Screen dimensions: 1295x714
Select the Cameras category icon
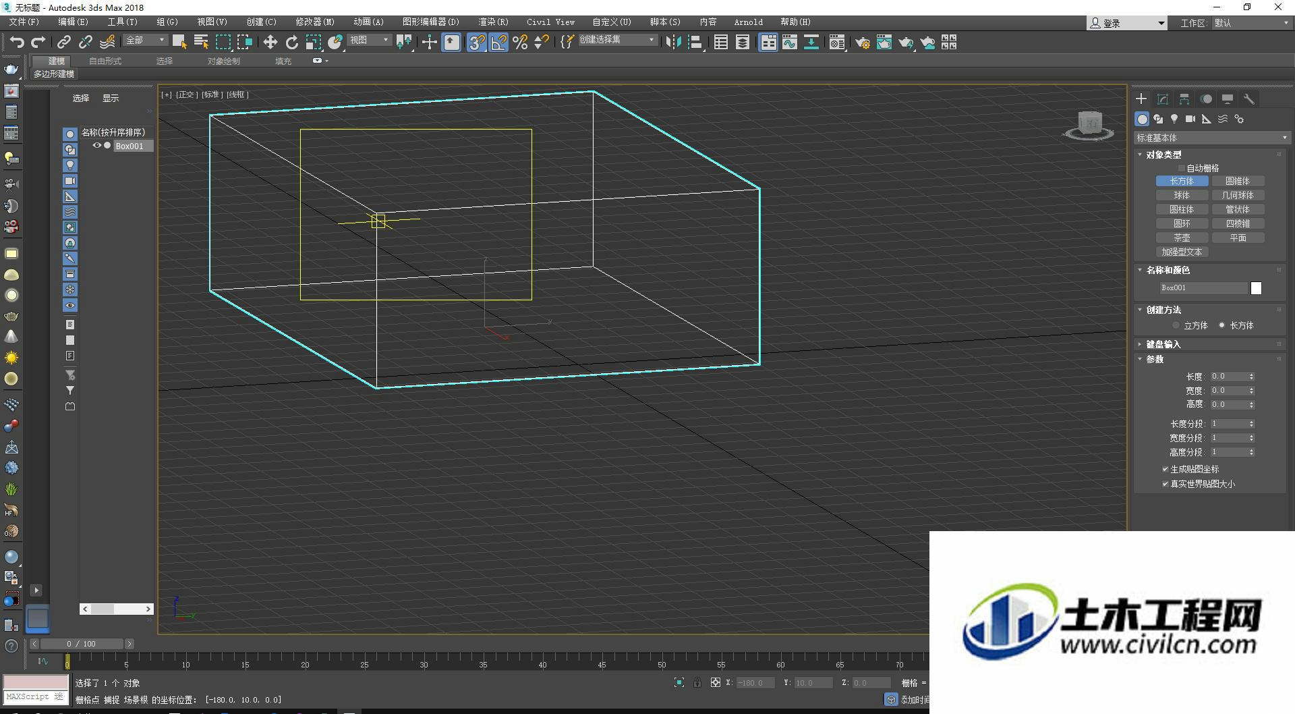[1190, 119]
